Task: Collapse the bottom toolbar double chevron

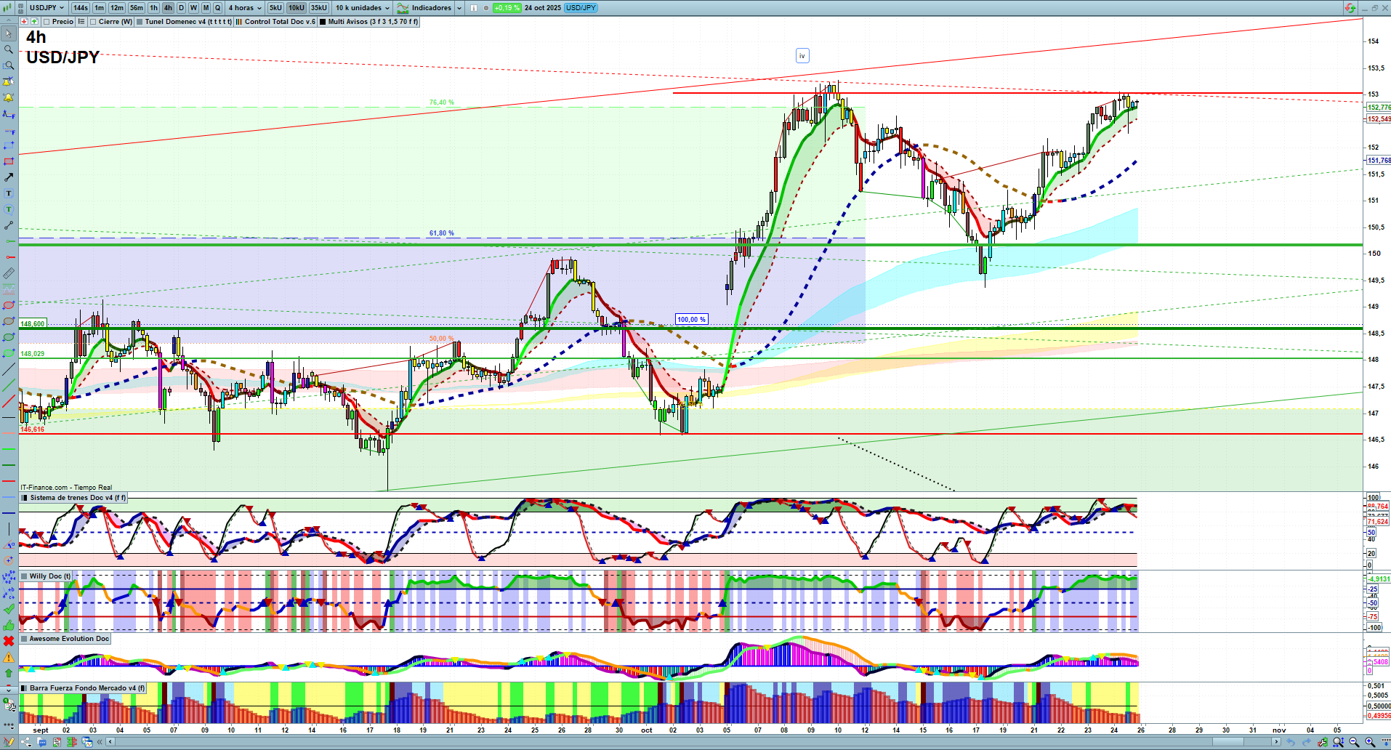Action: click(101, 742)
